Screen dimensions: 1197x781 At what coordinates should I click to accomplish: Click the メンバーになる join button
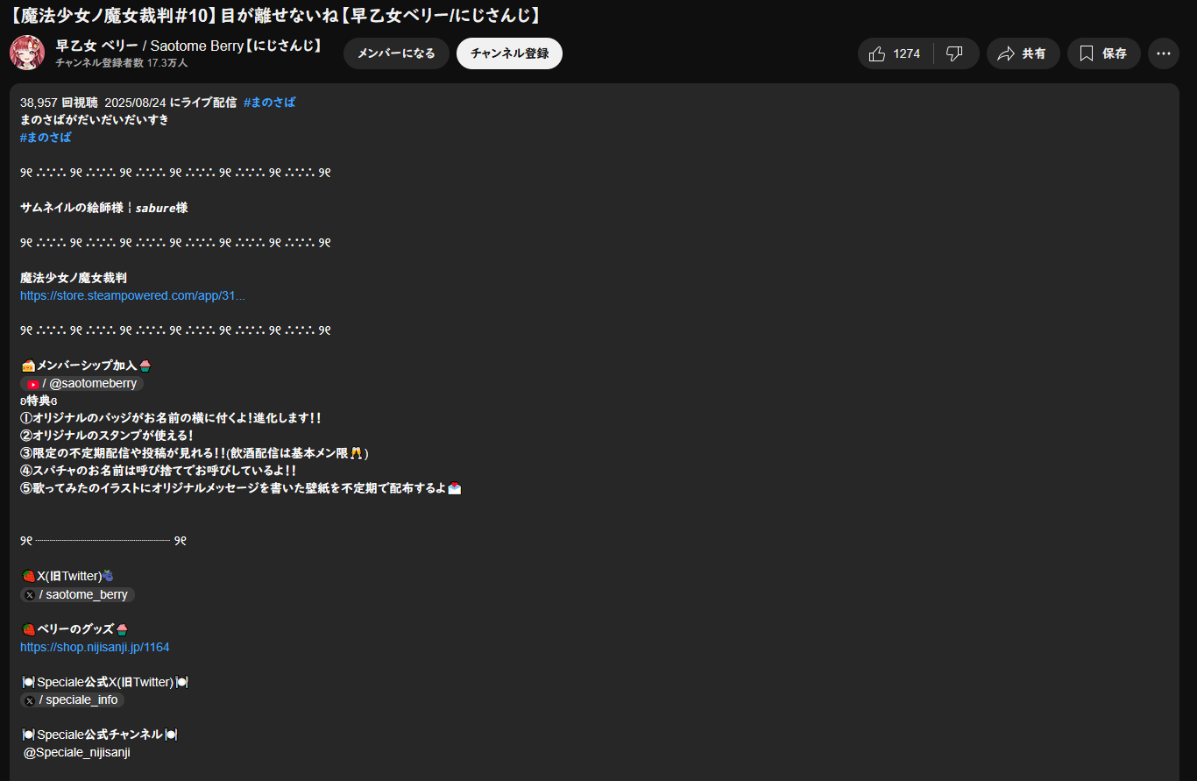coord(396,53)
